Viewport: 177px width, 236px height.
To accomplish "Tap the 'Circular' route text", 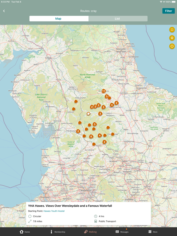I will click(x=37, y=216).
